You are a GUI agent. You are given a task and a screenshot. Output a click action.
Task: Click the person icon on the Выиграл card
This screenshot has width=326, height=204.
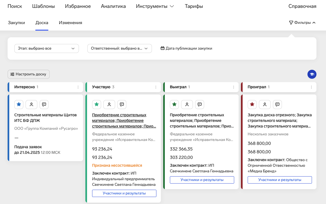(187, 104)
